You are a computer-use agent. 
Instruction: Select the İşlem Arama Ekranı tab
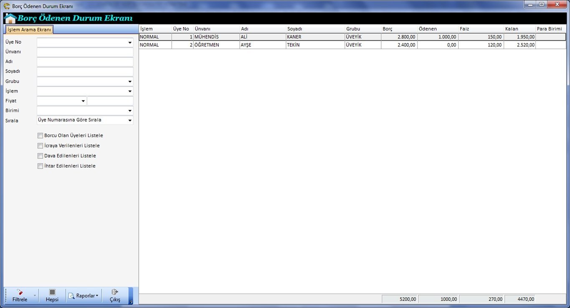coord(29,30)
